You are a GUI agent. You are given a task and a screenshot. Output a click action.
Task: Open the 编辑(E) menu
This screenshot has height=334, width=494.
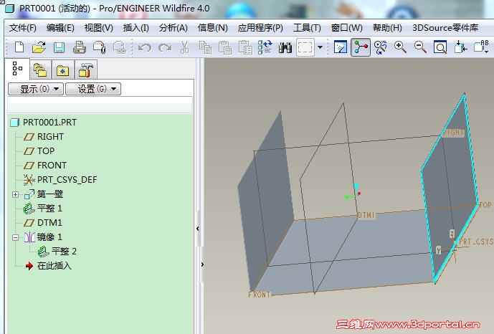[60, 28]
